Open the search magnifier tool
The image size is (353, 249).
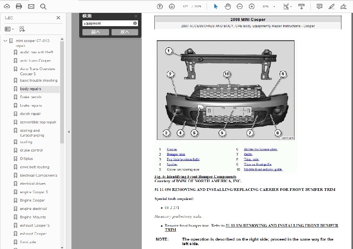pos(43,6)
